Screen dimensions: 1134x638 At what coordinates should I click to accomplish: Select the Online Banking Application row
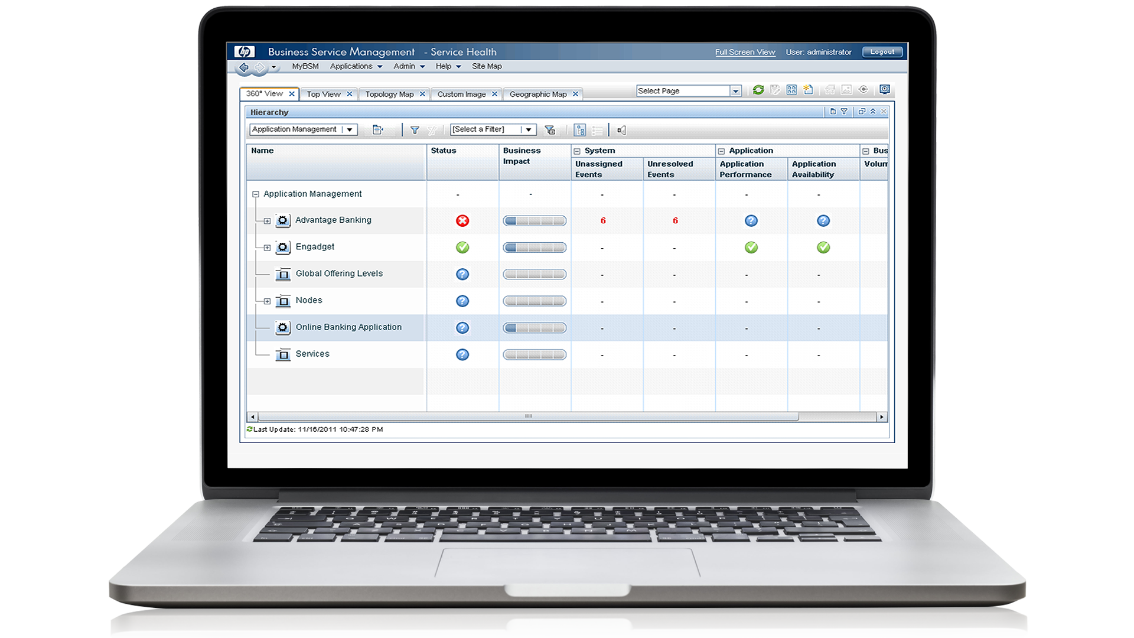567,328
